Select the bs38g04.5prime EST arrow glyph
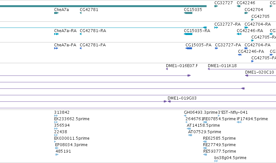Screen dimensions: 276x163 [x=216, y=161]
